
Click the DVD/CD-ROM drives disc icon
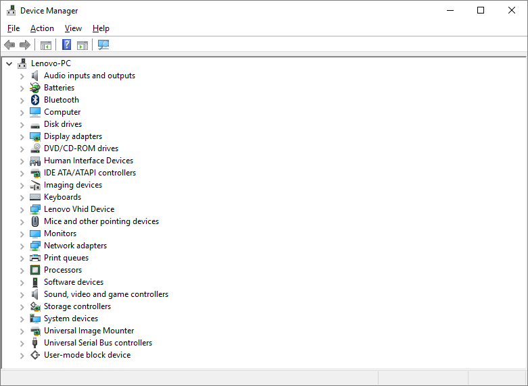pyautogui.click(x=35, y=148)
